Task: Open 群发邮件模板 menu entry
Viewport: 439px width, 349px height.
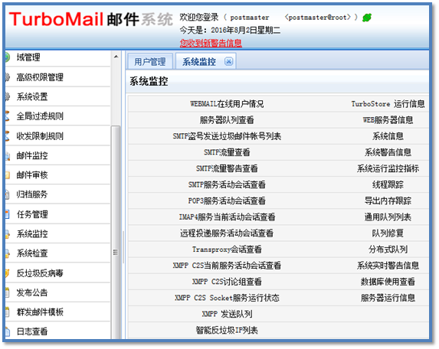Action: point(40,311)
